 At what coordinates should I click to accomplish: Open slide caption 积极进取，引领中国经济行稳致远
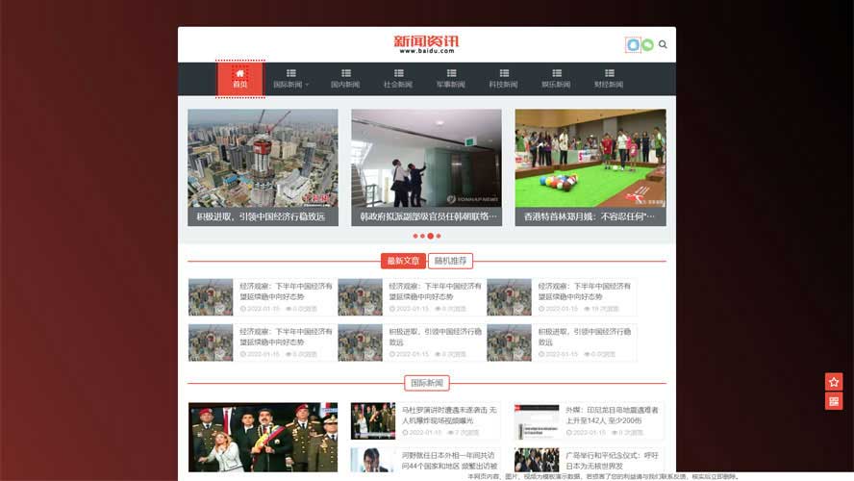point(261,216)
